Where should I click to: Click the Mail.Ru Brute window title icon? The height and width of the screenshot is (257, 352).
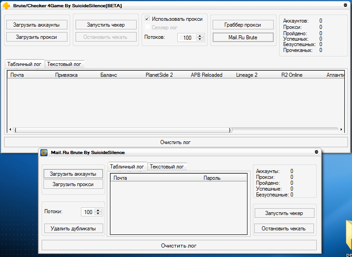click(x=44, y=153)
